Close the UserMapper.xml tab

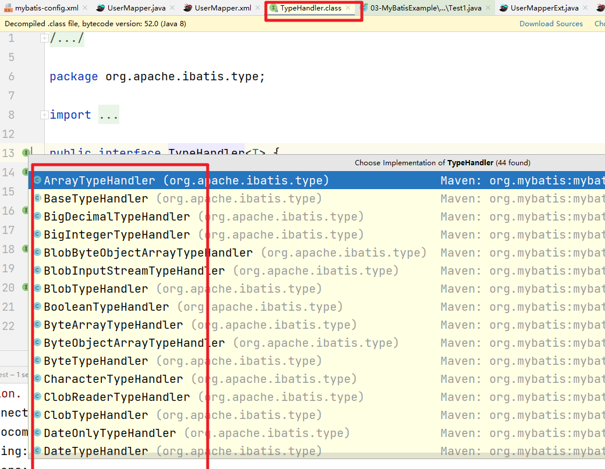pos(258,8)
